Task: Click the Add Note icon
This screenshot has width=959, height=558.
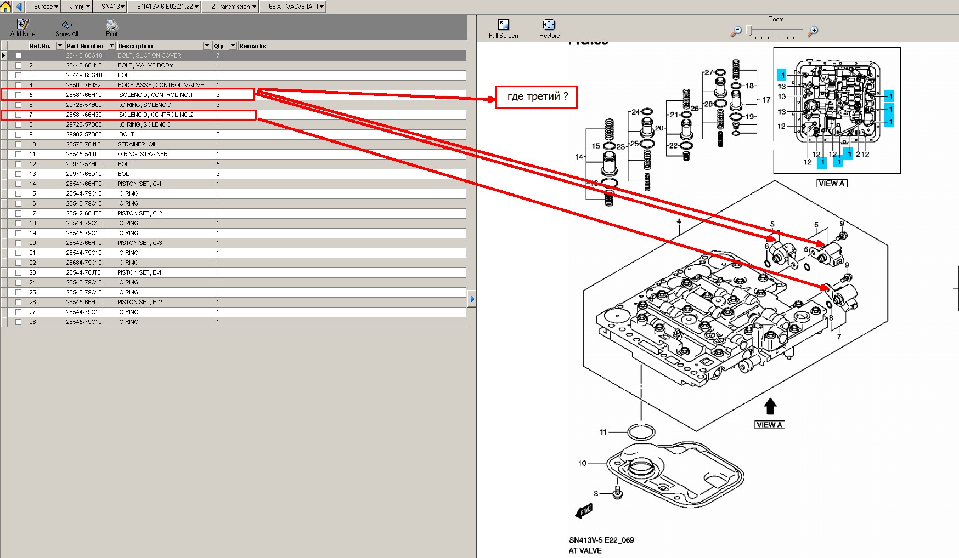Action: 22,25
